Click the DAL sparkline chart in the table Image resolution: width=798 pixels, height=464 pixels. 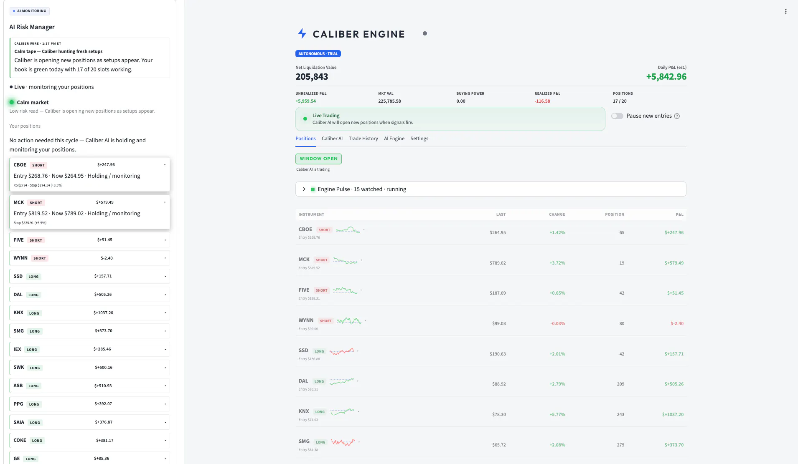pyautogui.click(x=342, y=381)
